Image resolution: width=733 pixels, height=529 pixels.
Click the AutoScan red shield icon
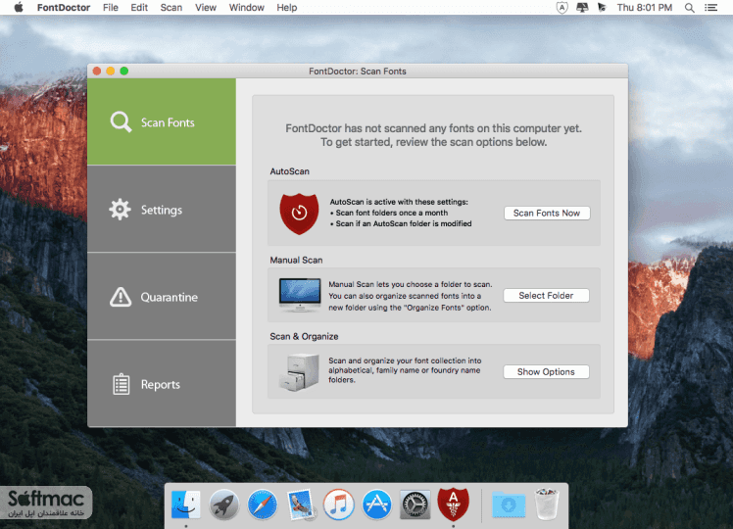point(299,214)
